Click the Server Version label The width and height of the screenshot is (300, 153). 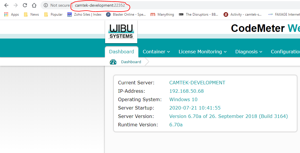pyautogui.click(x=136, y=116)
